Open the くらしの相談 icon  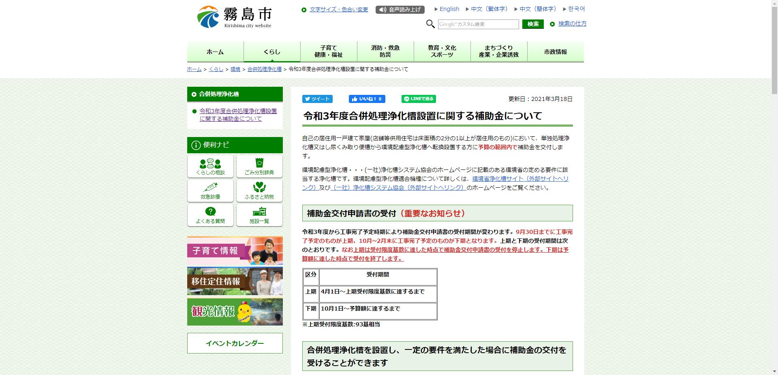pyautogui.click(x=210, y=166)
